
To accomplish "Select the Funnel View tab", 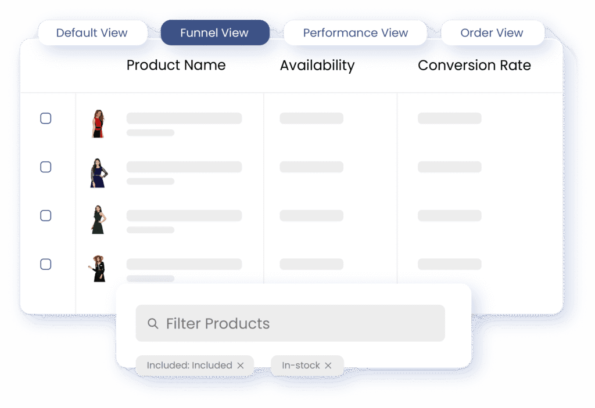I will click(x=214, y=33).
